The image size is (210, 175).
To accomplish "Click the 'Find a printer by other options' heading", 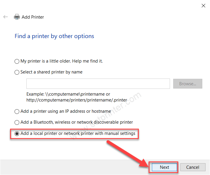I will (x=54, y=36).
